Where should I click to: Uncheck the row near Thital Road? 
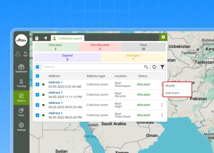coord(38,115)
